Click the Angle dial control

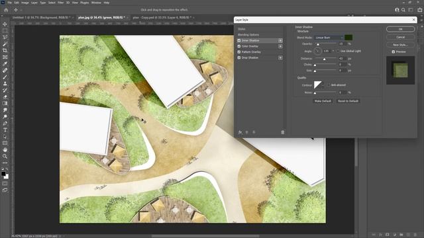(318, 51)
